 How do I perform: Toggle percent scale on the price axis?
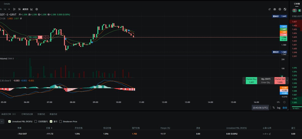(x=274, y=108)
